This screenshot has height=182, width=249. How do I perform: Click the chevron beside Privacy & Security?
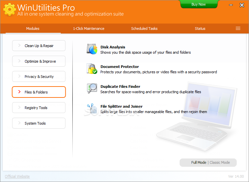19,76
